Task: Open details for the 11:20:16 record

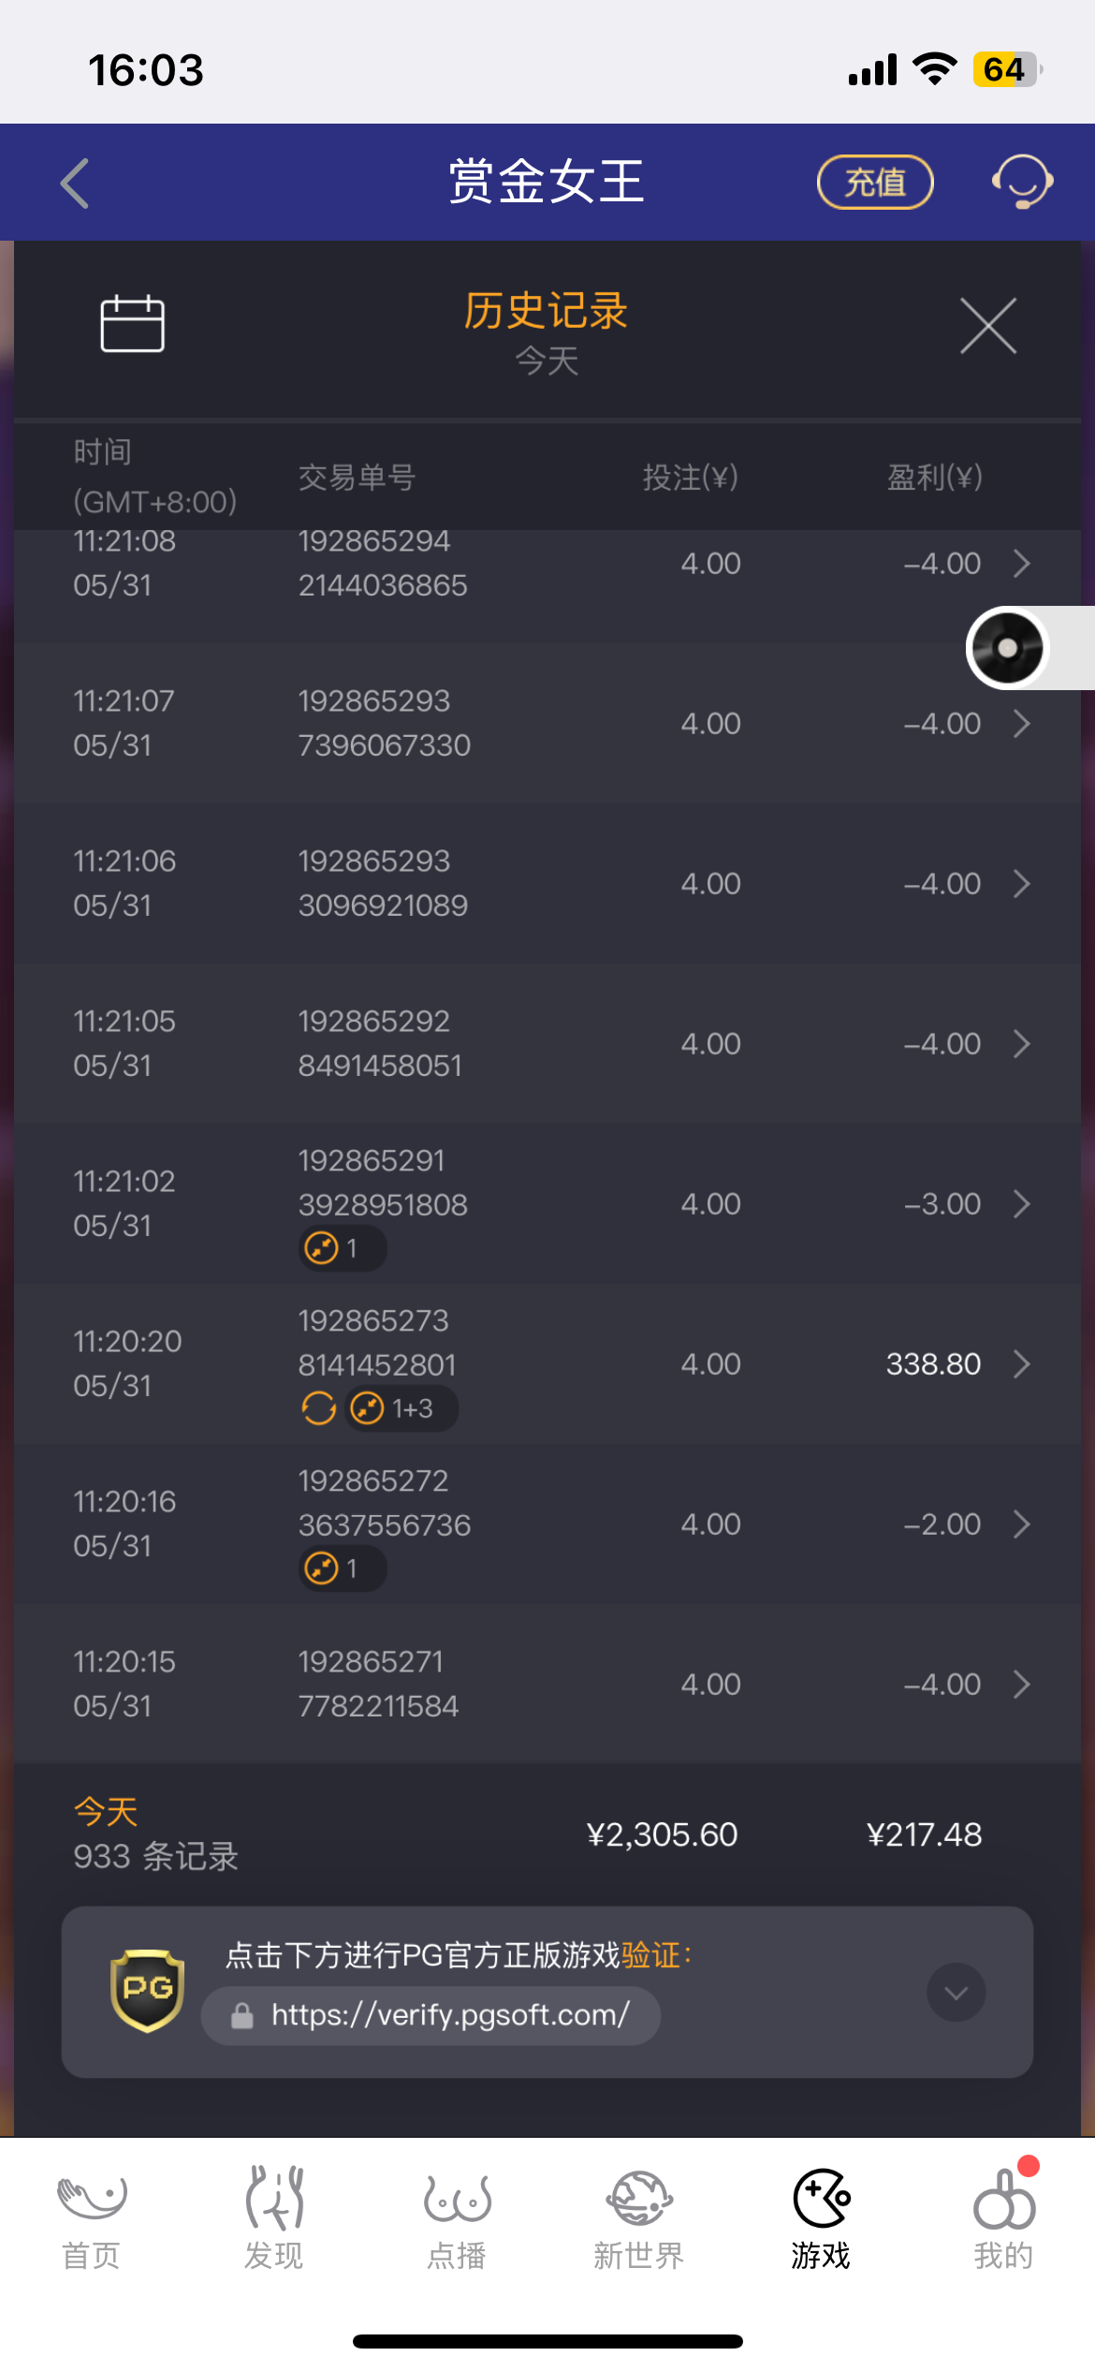Action: tap(1022, 1524)
